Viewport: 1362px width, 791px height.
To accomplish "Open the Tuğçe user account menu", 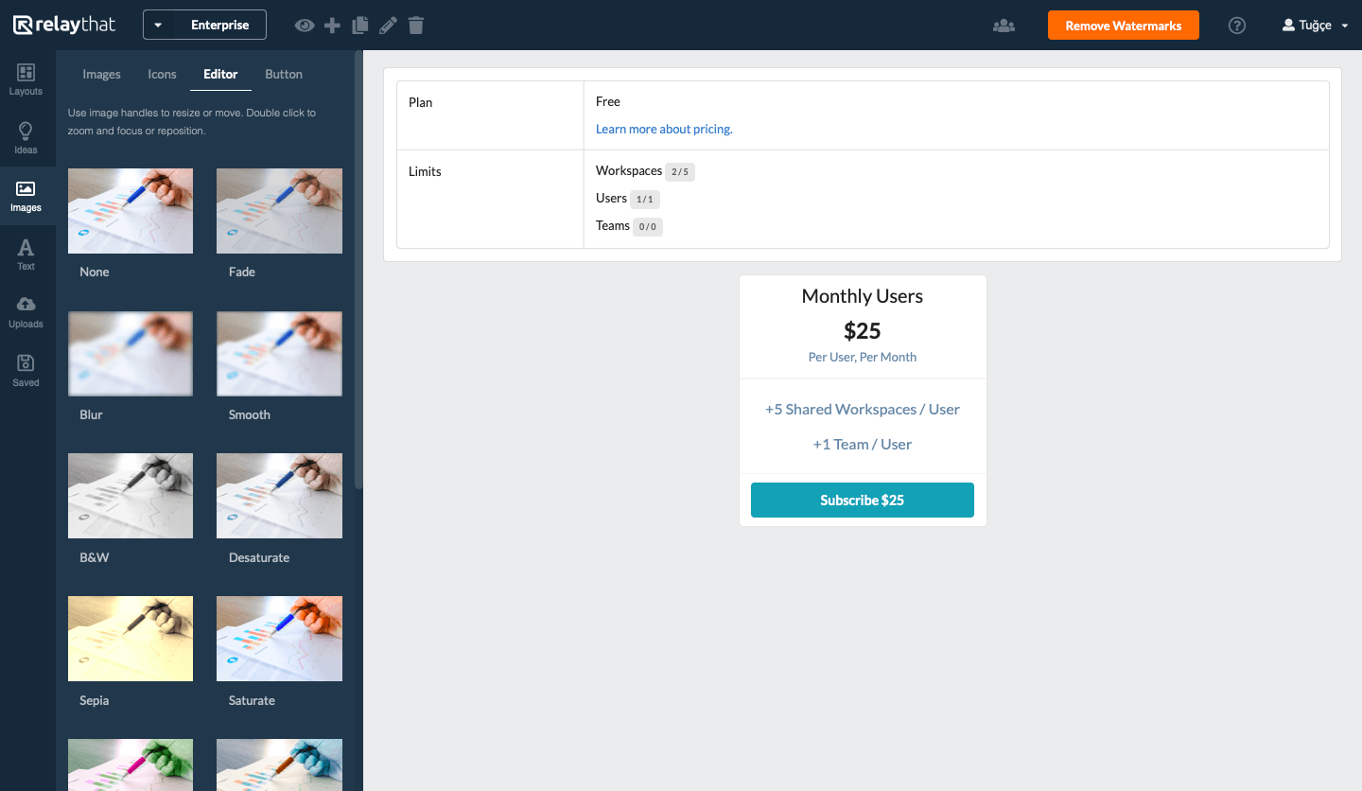I will click(x=1315, y=26).
